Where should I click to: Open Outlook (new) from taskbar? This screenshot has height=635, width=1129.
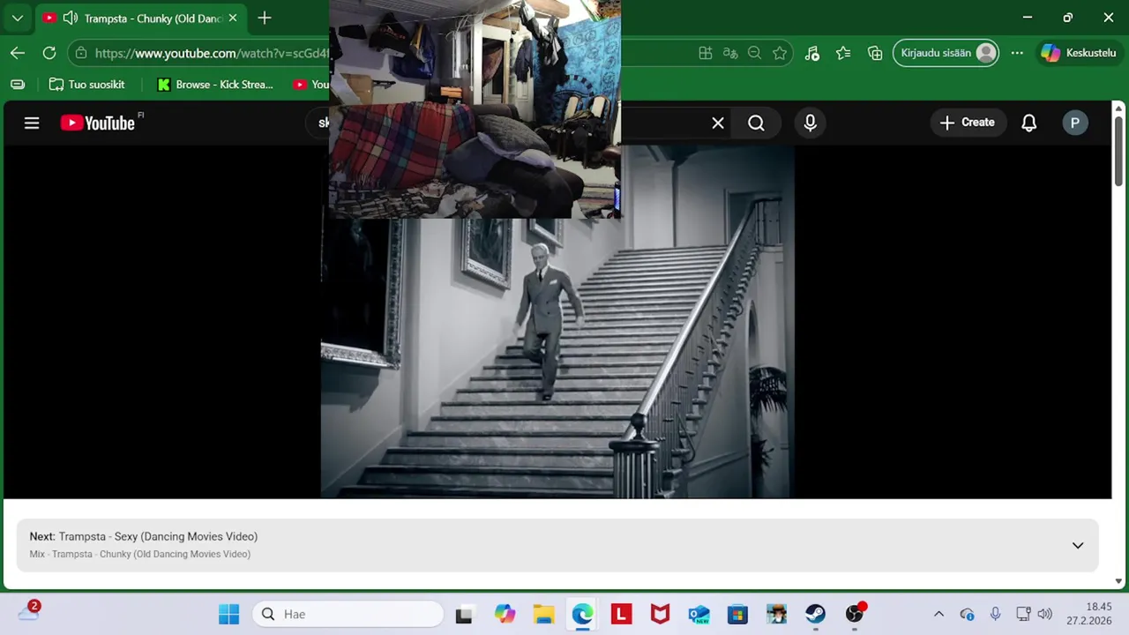pos(699,614)
